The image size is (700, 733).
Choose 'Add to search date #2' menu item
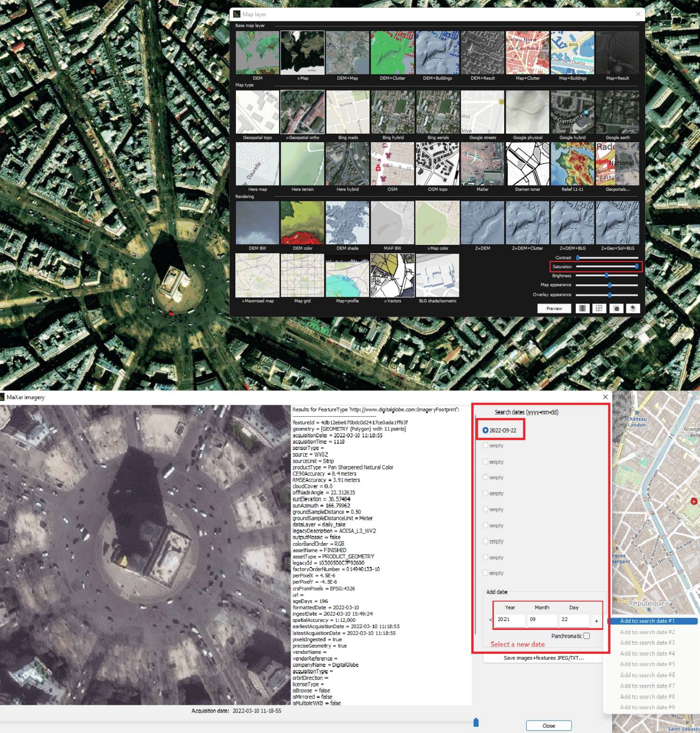pyautogui.click(x=647, y=632)
